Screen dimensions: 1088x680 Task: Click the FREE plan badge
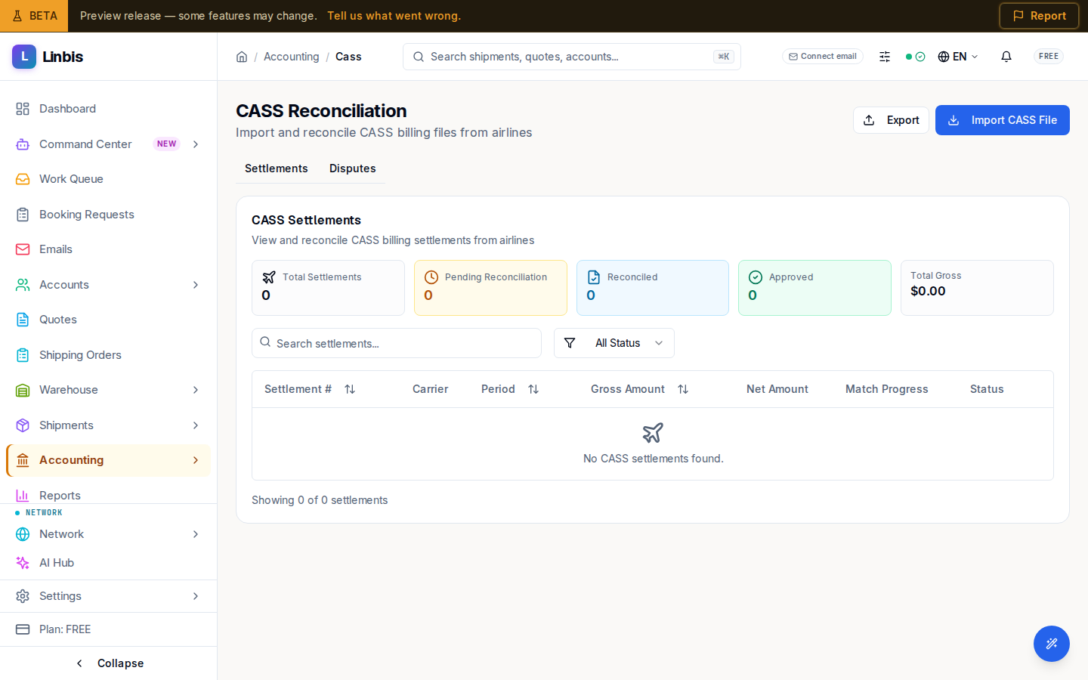[1049, 57]
